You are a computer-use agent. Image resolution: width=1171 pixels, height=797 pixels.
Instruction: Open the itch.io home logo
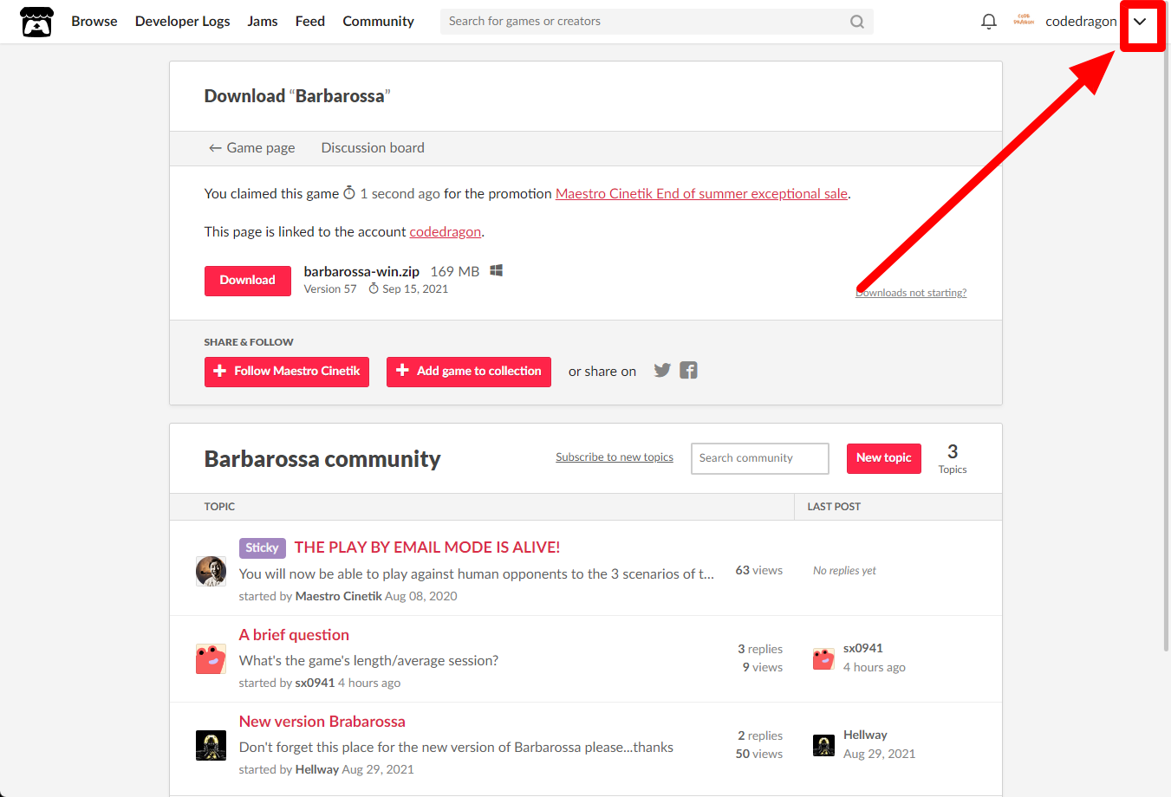36,22
